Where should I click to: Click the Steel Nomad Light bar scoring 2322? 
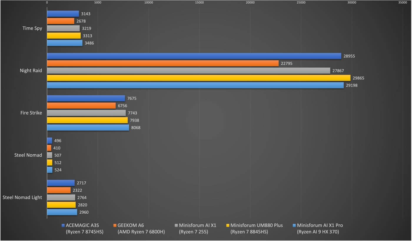[x=59, y=190]
